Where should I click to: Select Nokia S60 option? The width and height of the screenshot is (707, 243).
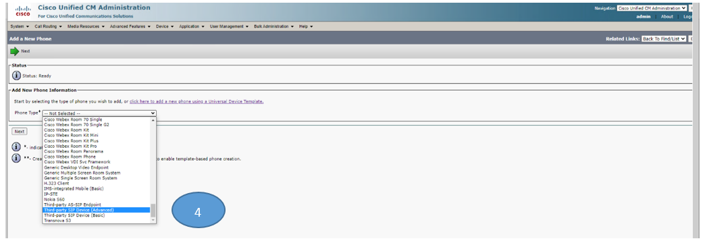(96, 199)
